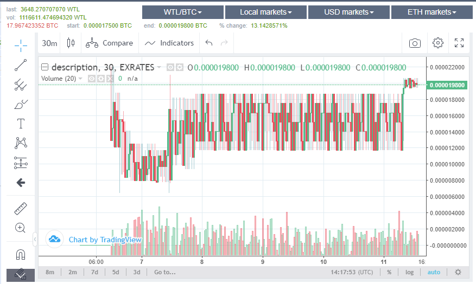Open candlestick chart style selector
This screenshot has width=476, height=284.
pos(71,43)
